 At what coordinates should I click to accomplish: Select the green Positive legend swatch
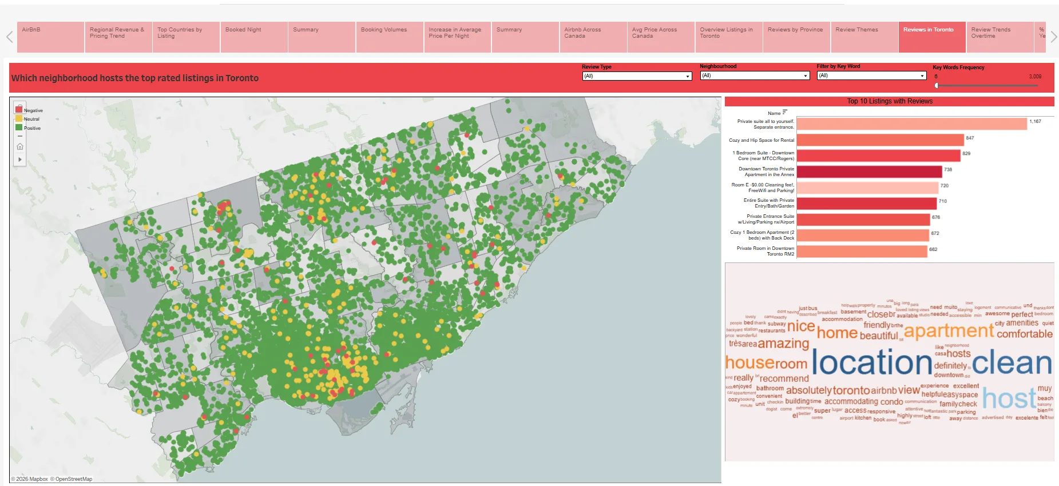coord(19,128)
